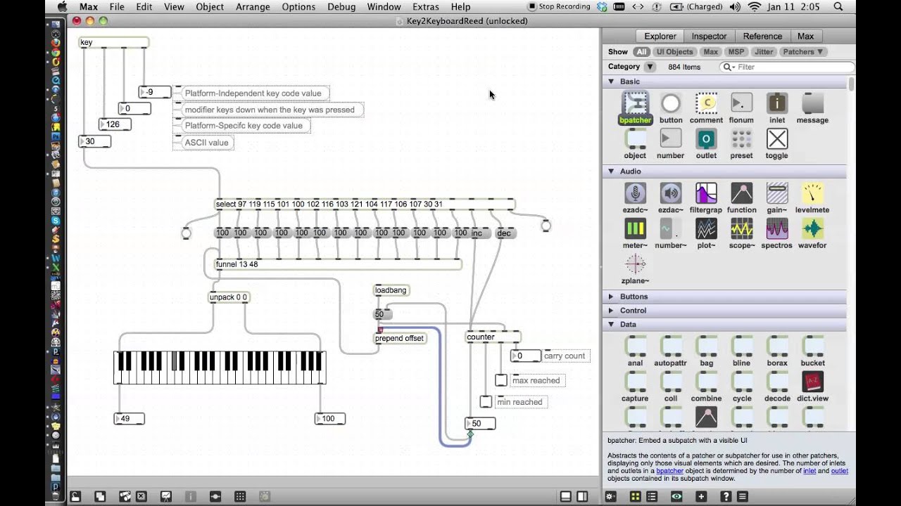The image size is (901, 506).
Task: Choose the comment object icon
Action: click(706, 104)
